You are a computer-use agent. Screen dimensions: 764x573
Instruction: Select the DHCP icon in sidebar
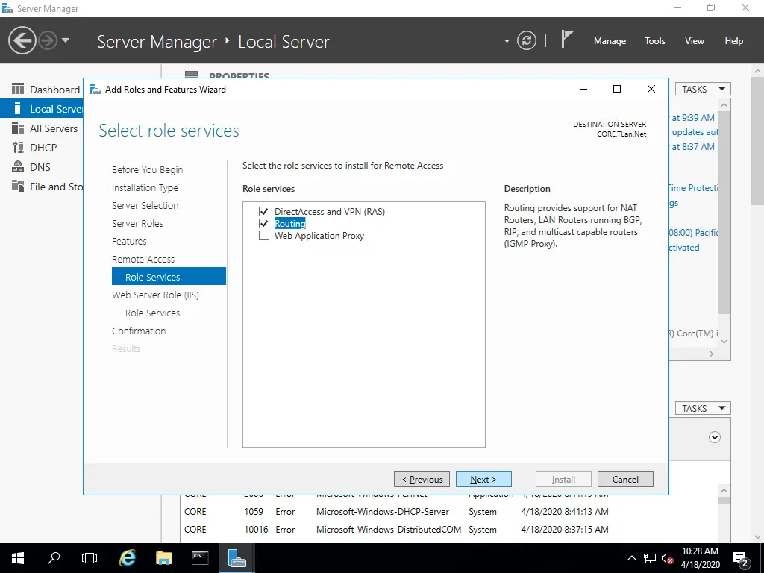(18, 148)
